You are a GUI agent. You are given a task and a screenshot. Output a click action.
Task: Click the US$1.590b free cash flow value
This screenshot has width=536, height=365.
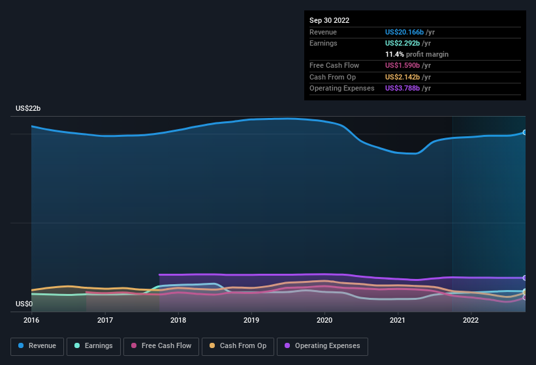402,65
